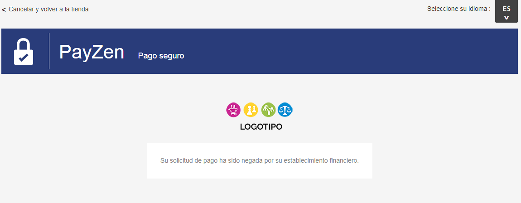Click the payment denied message text
The height and width of the screenshot is (203, 521).
tap(260, 161)
